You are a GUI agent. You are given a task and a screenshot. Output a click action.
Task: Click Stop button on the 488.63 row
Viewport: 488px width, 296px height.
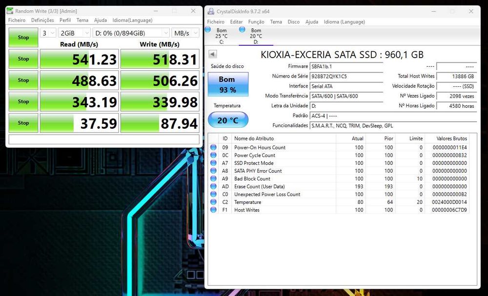click(23, 80)
